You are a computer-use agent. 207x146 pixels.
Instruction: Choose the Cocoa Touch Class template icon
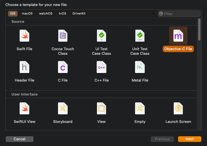pyautogui.click(x=63, y=36)
